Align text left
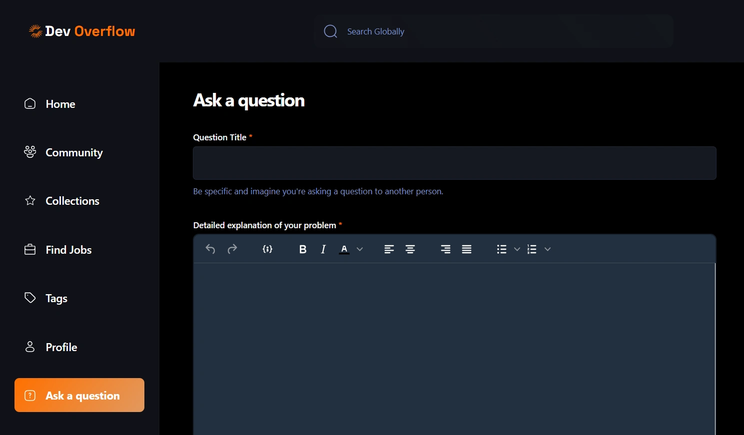The width and height of the screenshot is (744, 435). 389,249
